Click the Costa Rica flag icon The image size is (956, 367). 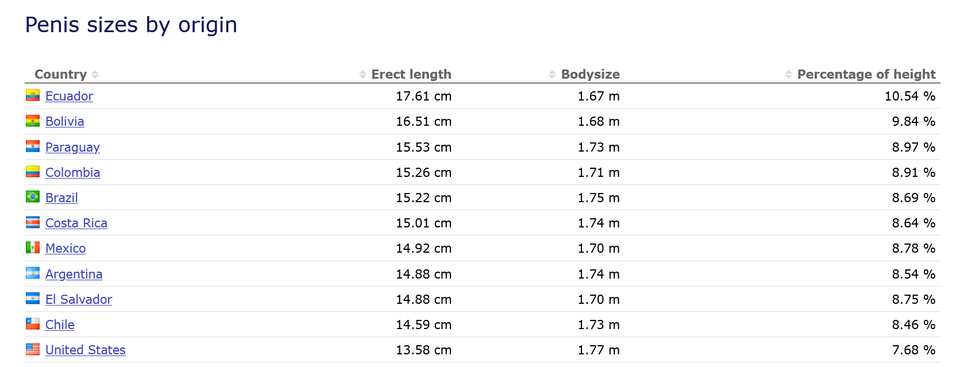pos(33,222)
